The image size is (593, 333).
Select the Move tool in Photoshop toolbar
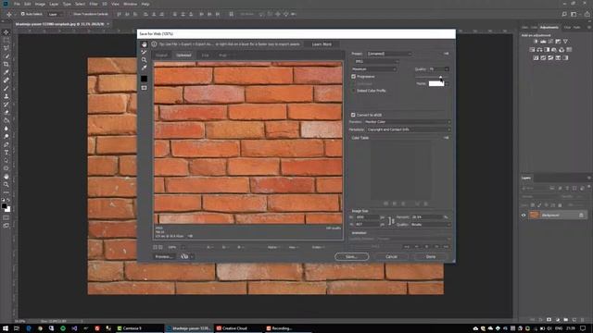[x=6, y=32]
